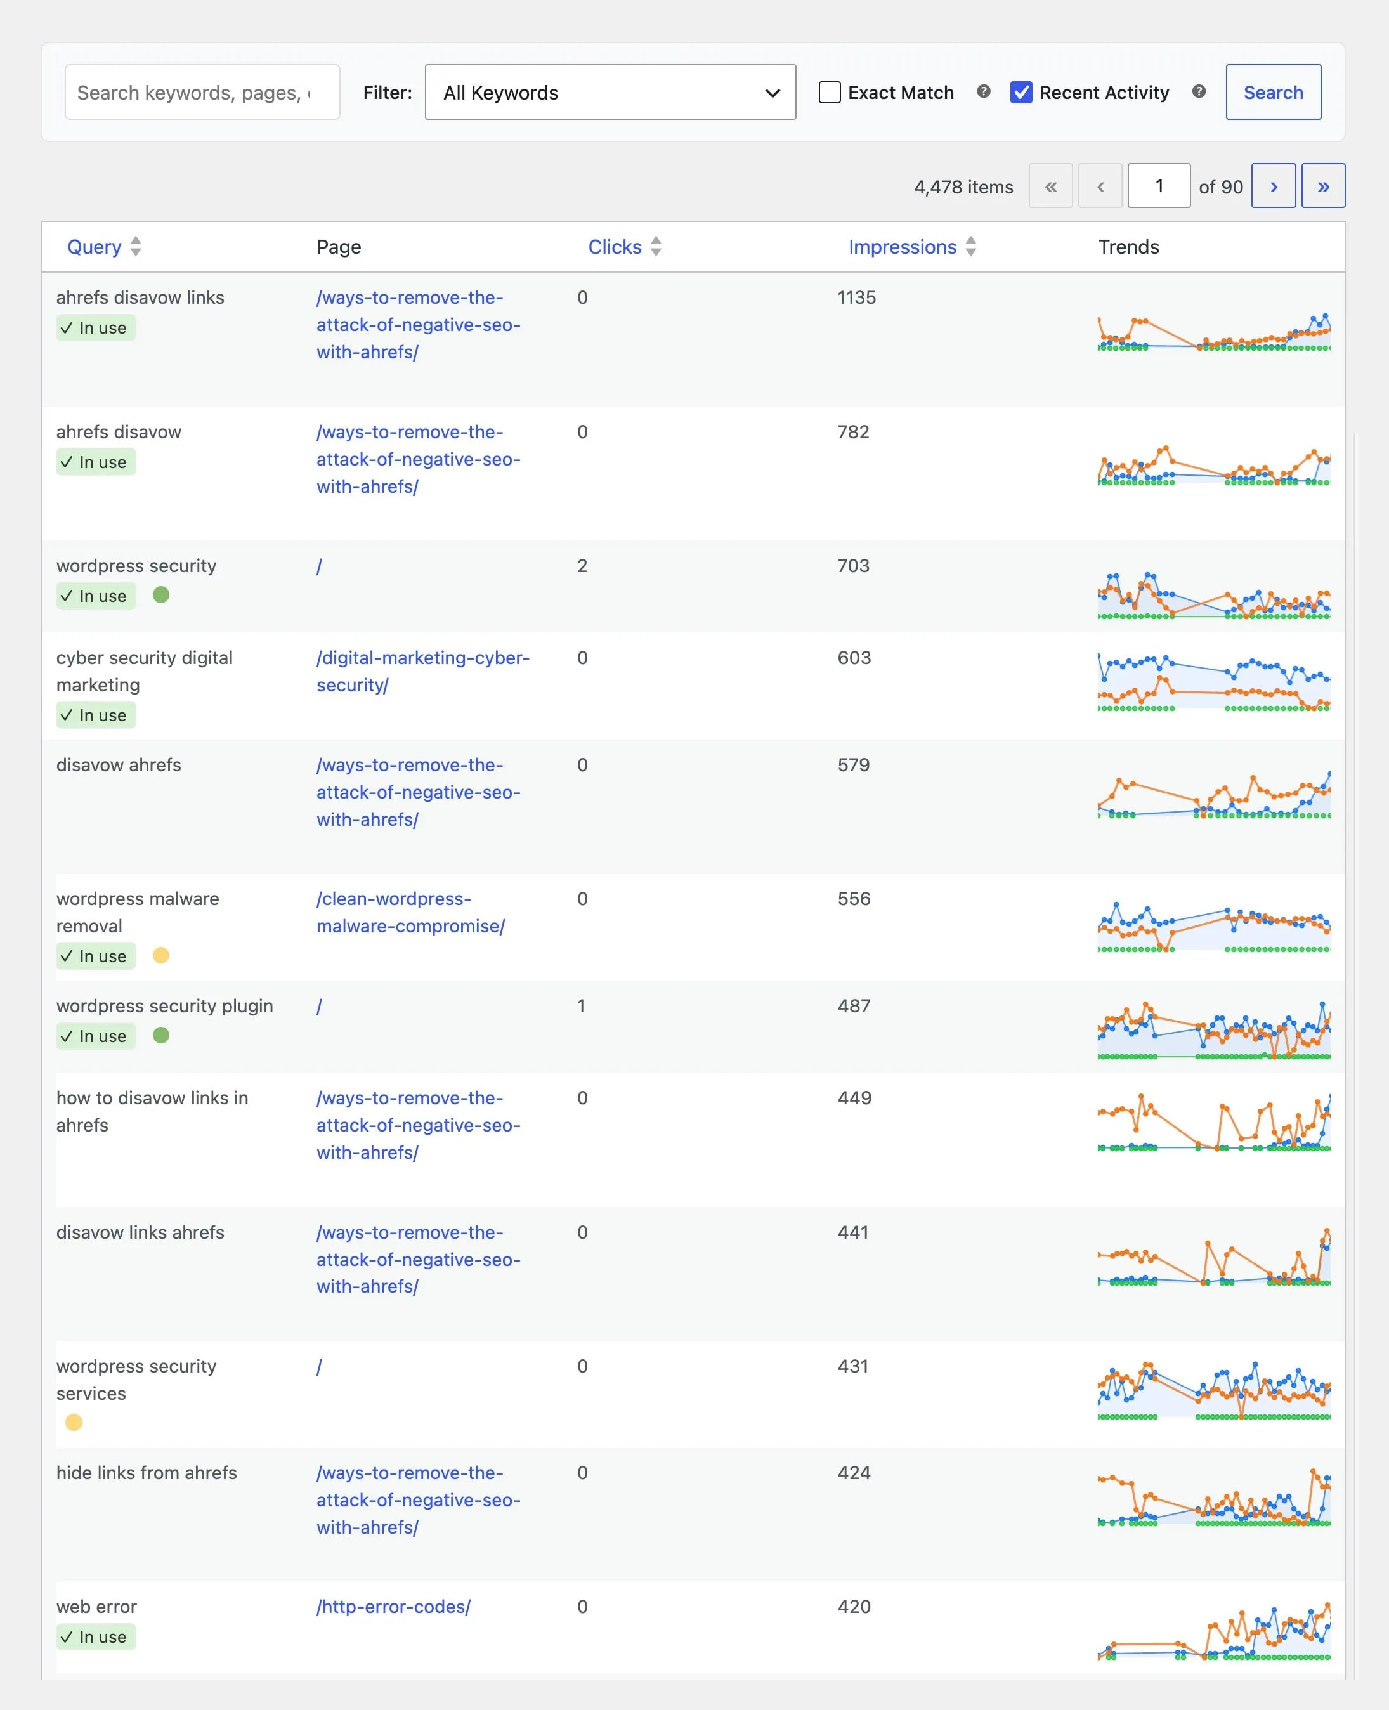Click green dot next to wordpress security plugin
Screen dimensions: 1389x1710
(x=161, y=1034)
